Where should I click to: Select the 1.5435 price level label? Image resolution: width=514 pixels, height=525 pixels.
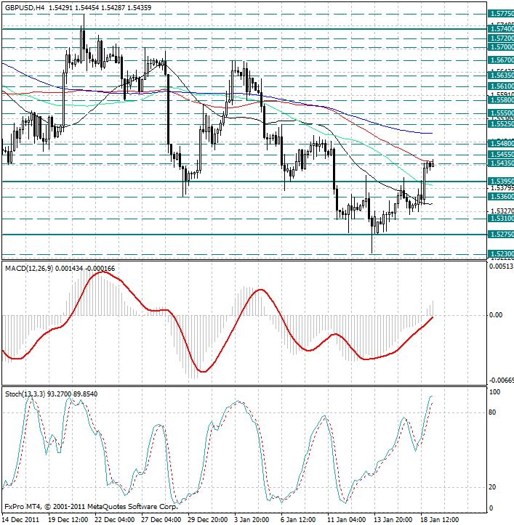click(x=501, y=163)
